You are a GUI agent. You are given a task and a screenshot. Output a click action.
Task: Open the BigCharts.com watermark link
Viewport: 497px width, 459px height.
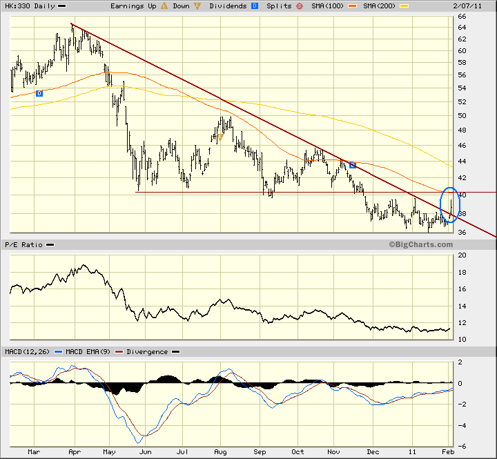tap(420, 244)
